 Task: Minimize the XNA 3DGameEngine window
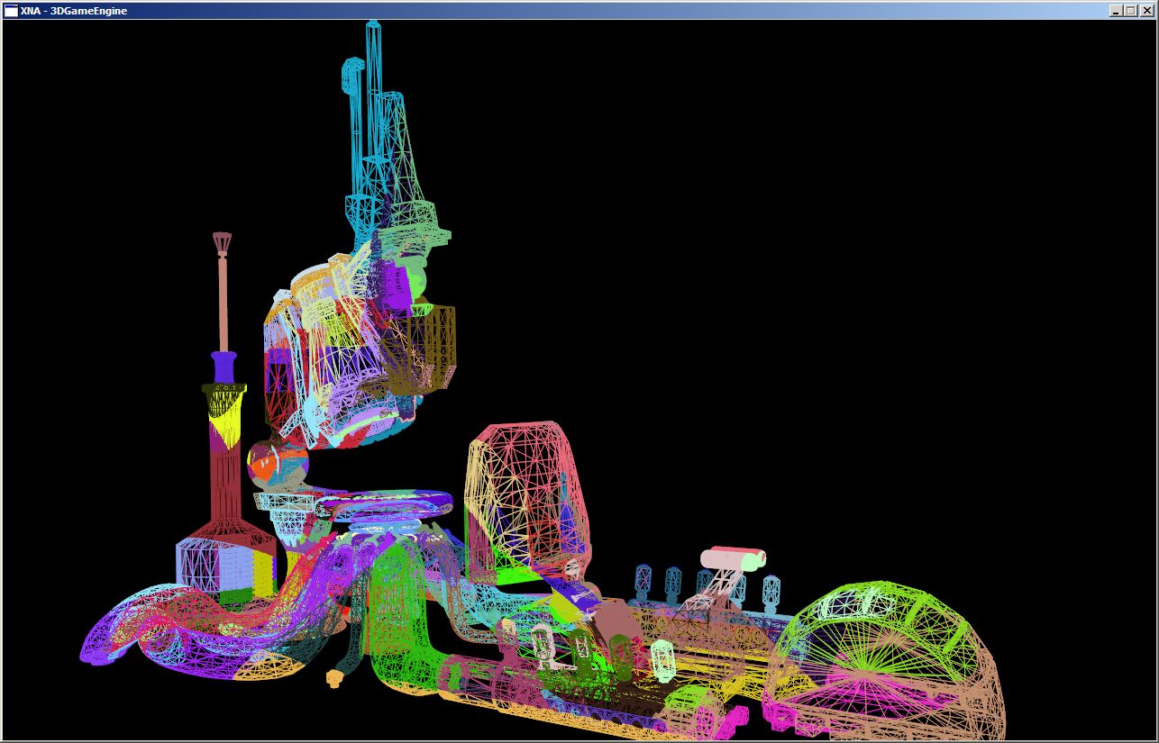(1116, 11)
